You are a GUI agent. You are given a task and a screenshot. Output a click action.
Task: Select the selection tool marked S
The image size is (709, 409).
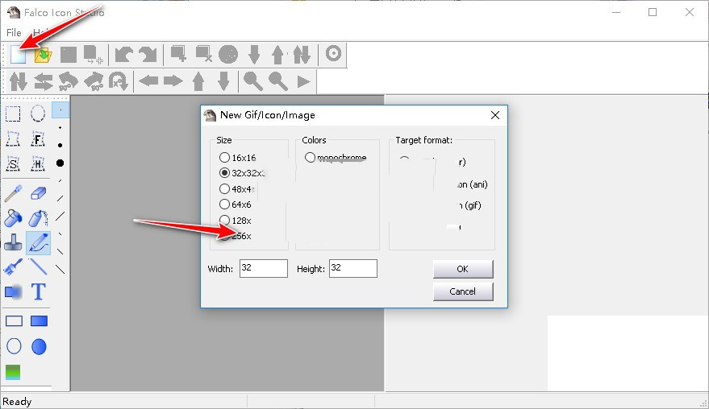[13, 164]
